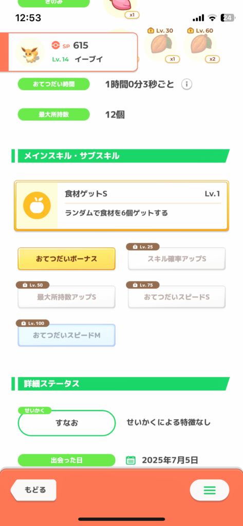Tap the SP Pokéball icon next to 615

[x=55, y=45]
